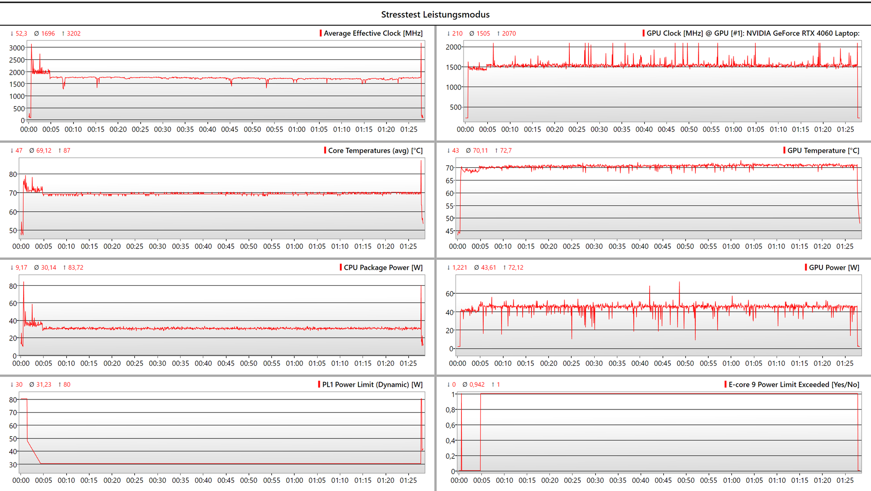The image size is (871, 491).
Task: Click the Average Effective Clock red legend marker
Action: click(321, 33)
